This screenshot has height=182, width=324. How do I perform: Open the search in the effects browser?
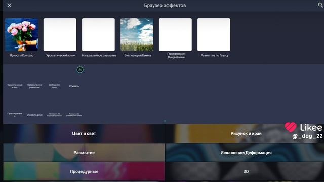[x=320, y=5]
